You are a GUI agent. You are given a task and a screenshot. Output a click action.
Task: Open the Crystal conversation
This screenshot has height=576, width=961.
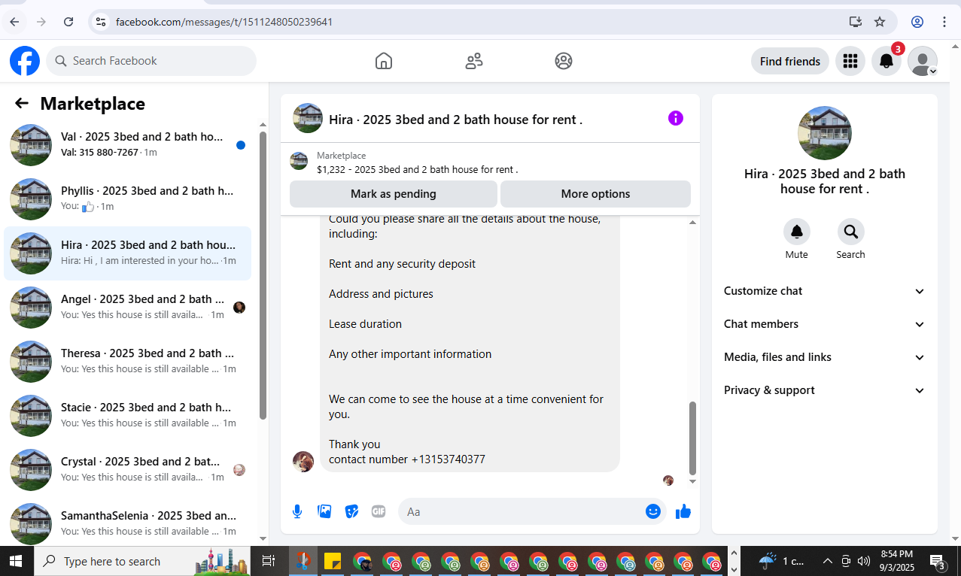[x=128, y=470]
